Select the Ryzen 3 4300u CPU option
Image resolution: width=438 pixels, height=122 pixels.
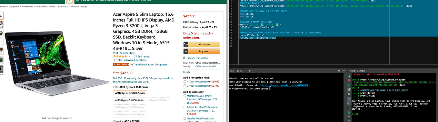pos(158,100)
